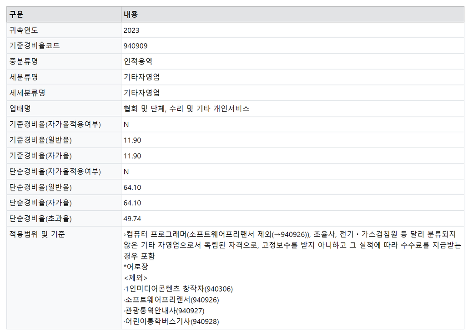Click the 내용 column header
The image size is (473, 336).
pyautogui.click(x=131, y=15)
